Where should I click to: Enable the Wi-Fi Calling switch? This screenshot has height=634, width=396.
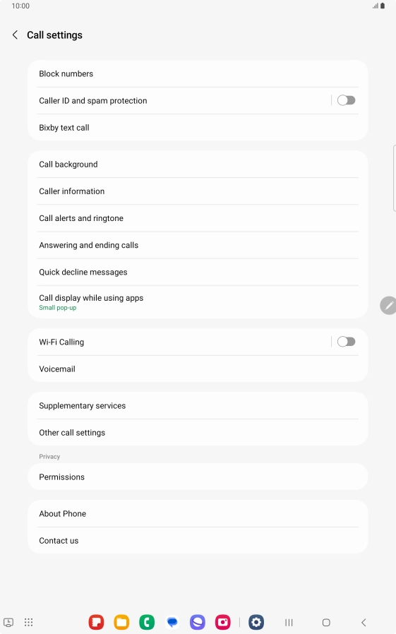(347, 342)
